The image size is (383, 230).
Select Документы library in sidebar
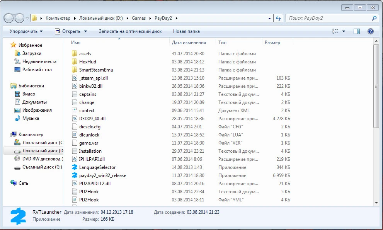pyautogui.click(x=34, y=102)
